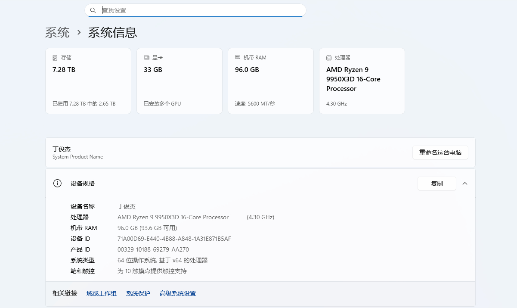The image size is (517, 308).
Task: Click the info icon beside 设备规格
Action: click(57, 183)
